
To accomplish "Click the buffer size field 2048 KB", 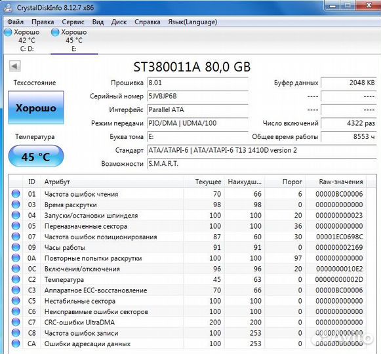I will click(x=349, y=83).
